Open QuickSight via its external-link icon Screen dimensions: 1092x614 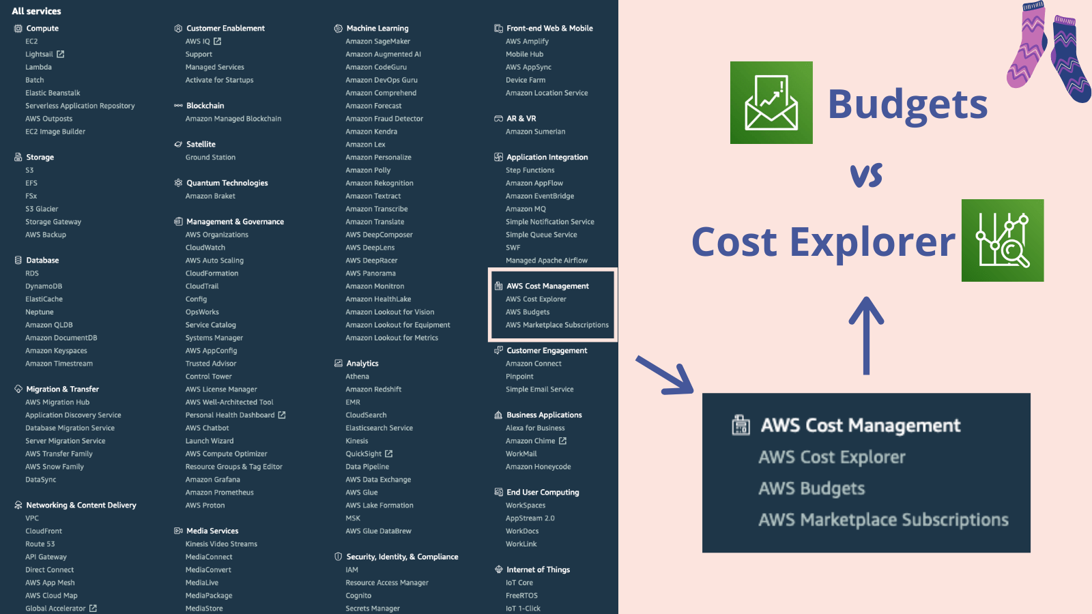tap(388, 453)
